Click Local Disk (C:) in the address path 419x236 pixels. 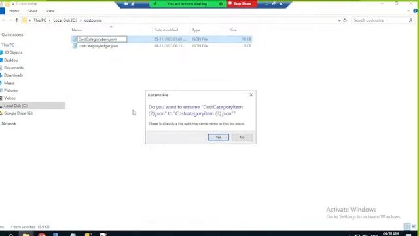(65, 20)
